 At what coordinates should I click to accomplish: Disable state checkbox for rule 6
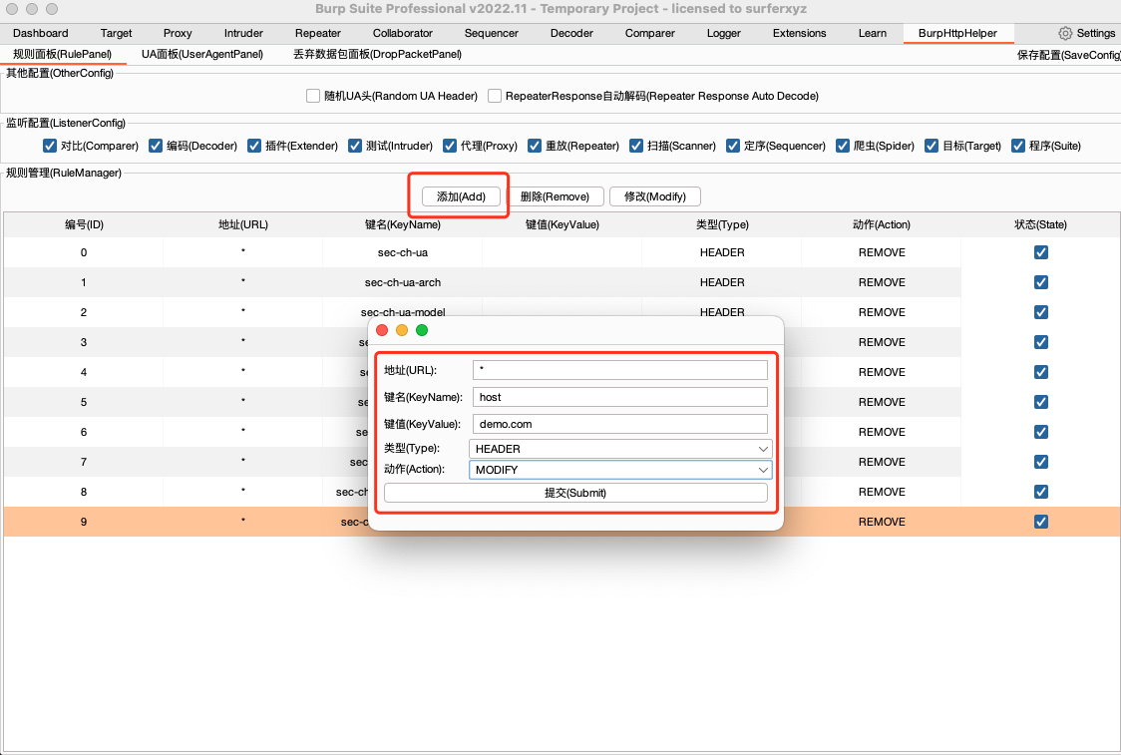pos(1041,432)
